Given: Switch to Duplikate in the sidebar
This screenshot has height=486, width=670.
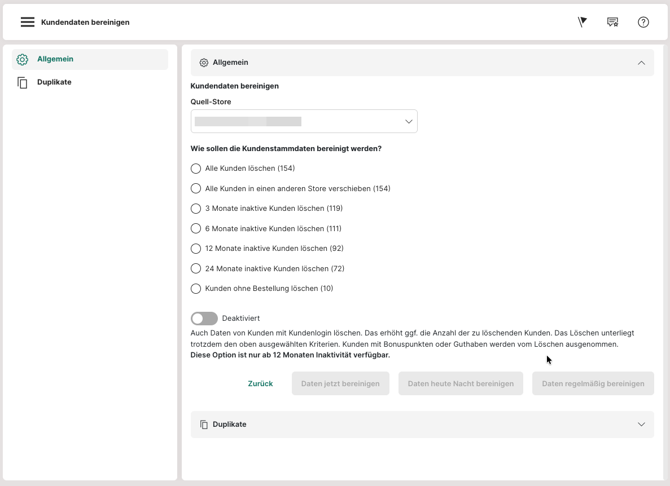Looking at the screenshot, I should (54, 82).
